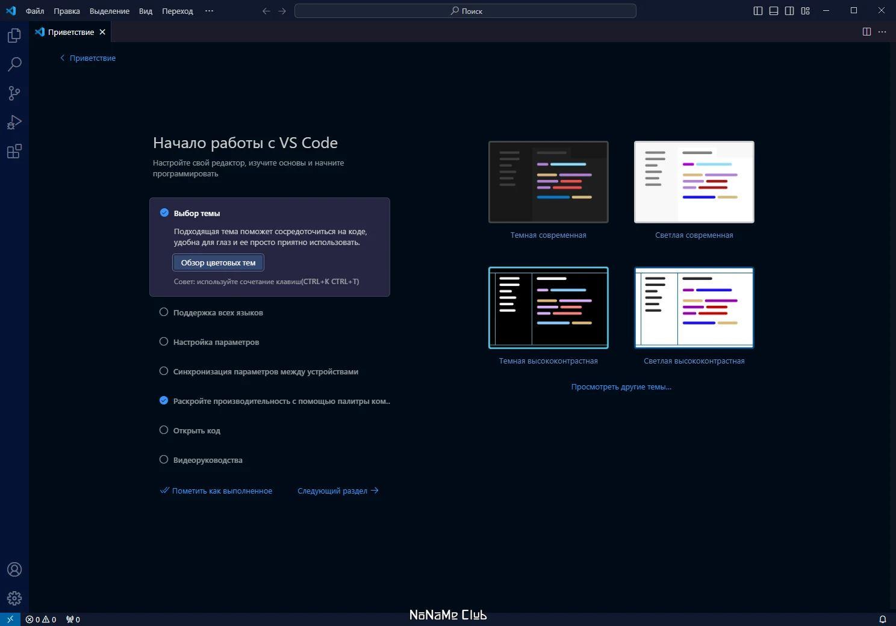Viewport: 896px width, 626px height.
Task: Open the Search view in activity bar
Action: coord(14,64)
